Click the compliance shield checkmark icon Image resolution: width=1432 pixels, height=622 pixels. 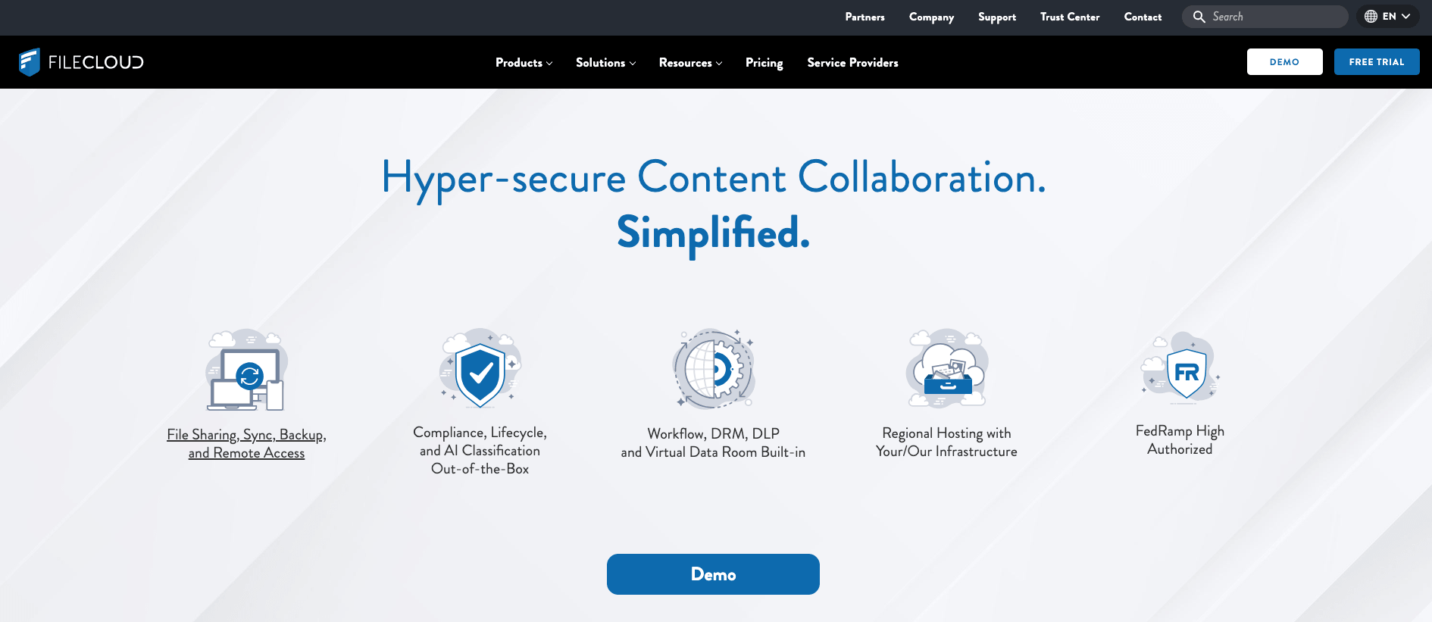[x=480, y=368]
